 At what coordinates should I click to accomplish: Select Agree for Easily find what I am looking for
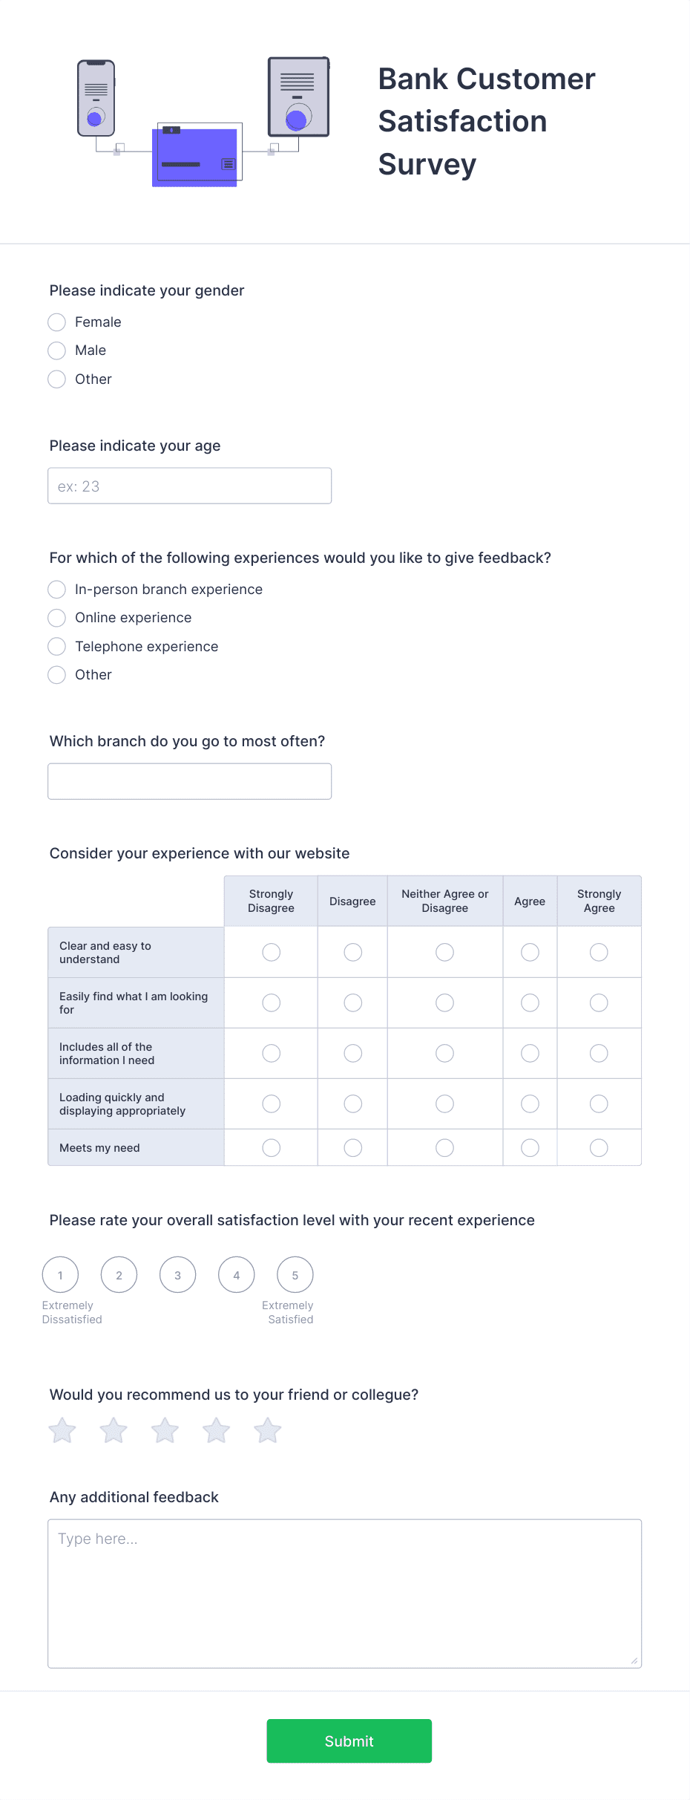pyautogui.click(x=530, y=1002)
